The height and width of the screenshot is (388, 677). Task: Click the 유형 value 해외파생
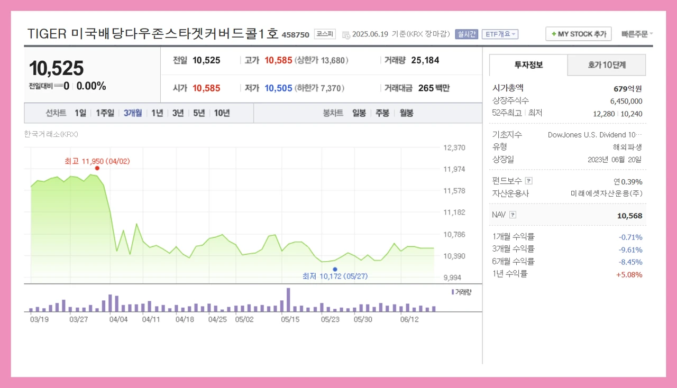(x=628, y=147)
